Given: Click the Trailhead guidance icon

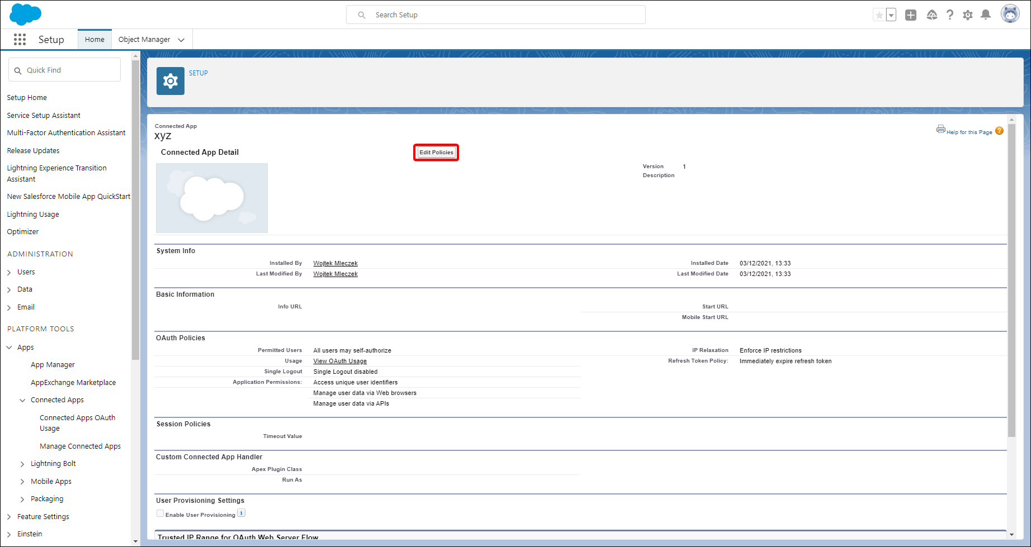Looking at the screenshot, I should tap(931, 15).
